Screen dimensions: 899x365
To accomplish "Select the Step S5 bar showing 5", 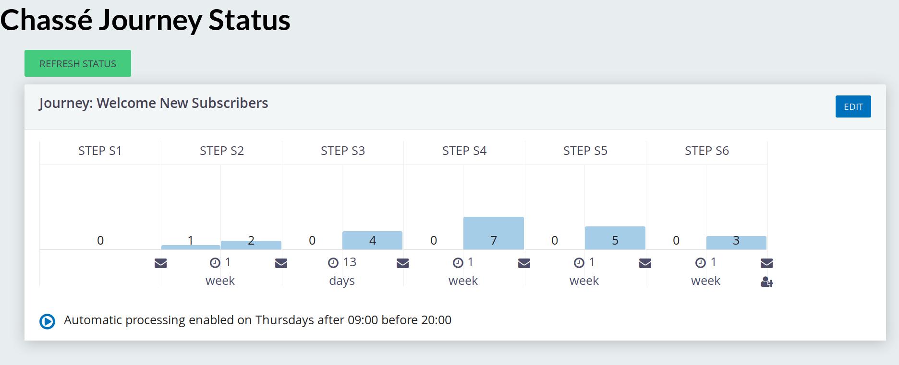I will tap(615, 238).
